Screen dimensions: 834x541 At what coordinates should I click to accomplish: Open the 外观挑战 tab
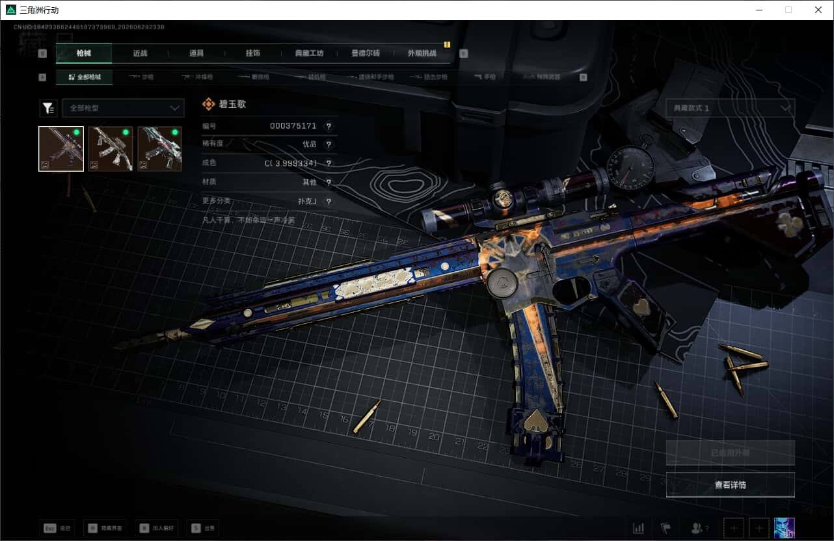pos(422,53)
